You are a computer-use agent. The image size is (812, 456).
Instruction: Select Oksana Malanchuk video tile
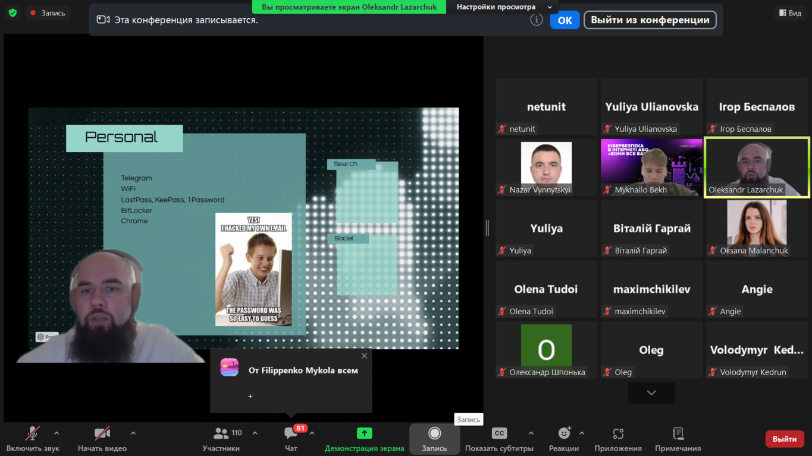click(757, 229)
